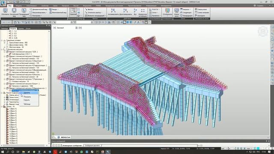Click the Начальный вид icon
This screenshot has width=274, height=154.
[x=14, y=12]
